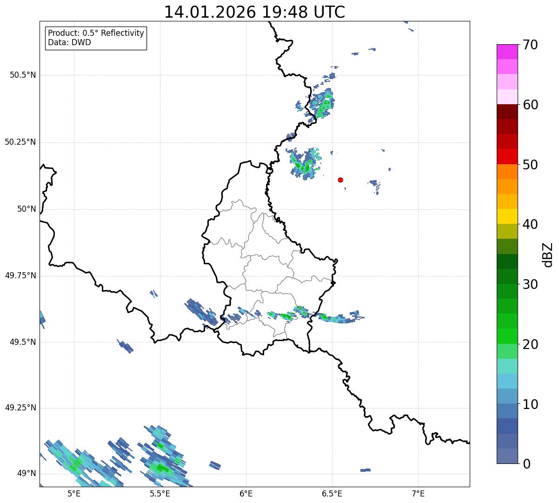Click the 30 tick on colorbar

pos(530,284)
